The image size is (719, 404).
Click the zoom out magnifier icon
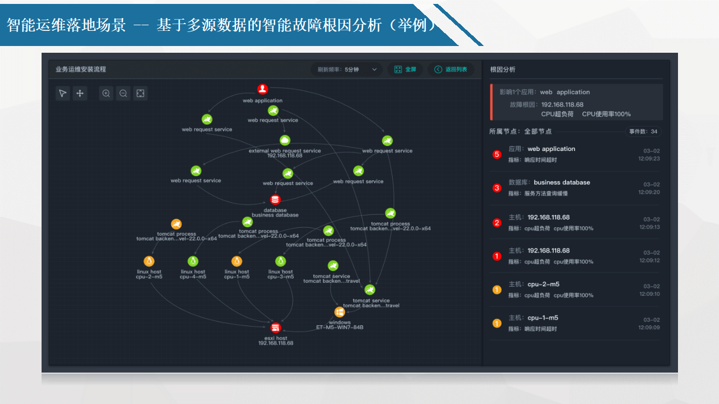(123, 94)
